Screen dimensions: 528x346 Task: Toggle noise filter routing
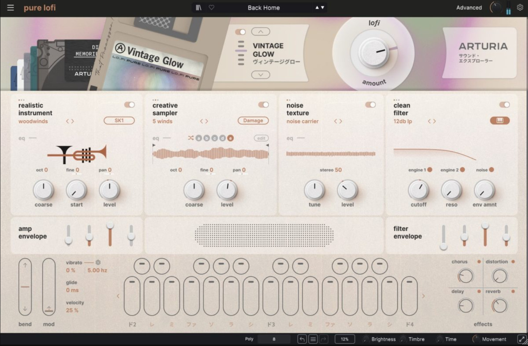pos(491,170)
